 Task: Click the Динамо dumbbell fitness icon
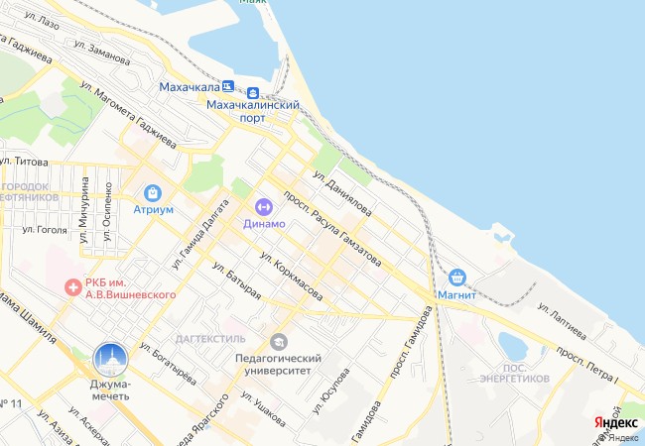pos(264,207)
